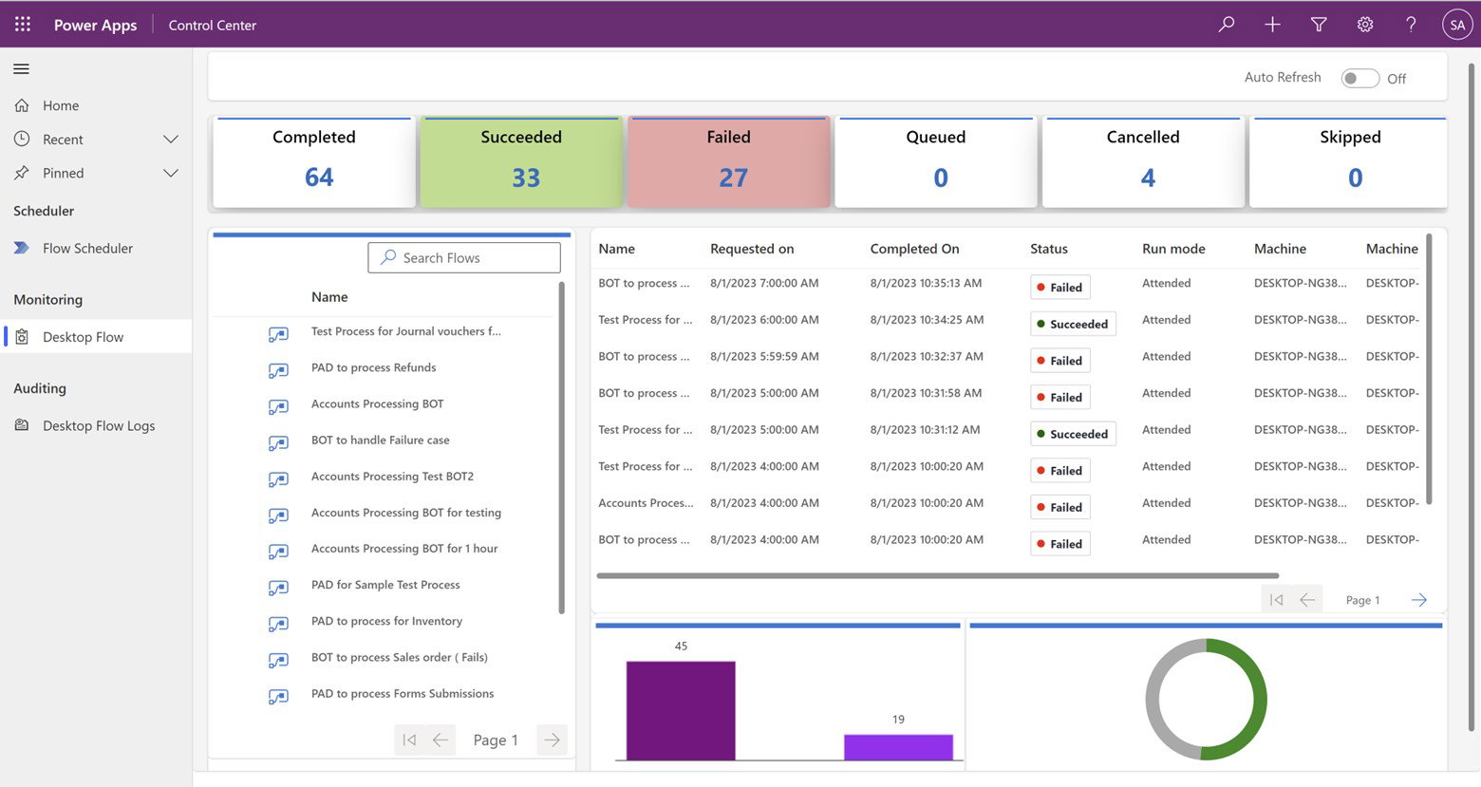
Task: Click the Cancelled 4 card
Action: [x=1143, y=162]
